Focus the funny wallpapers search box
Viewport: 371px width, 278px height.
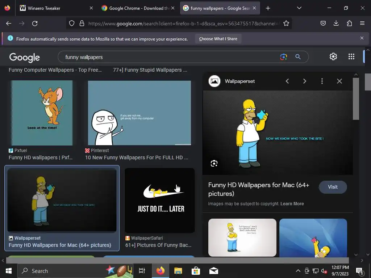click(x=170, y=57)
